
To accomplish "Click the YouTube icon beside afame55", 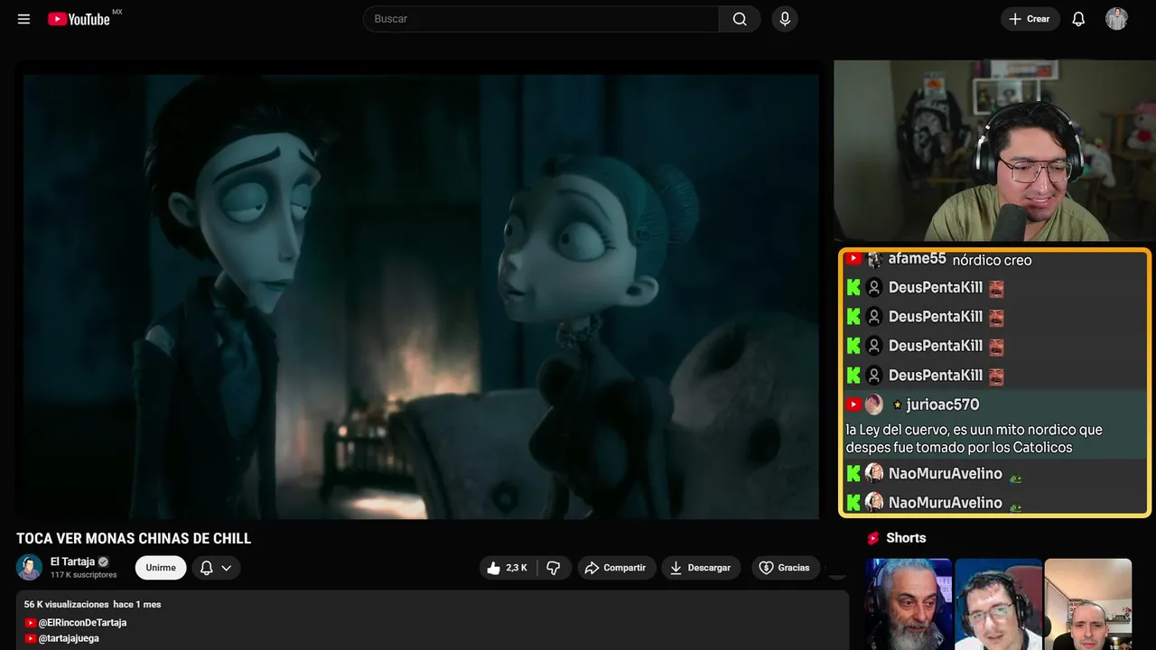I will pyautogui.click(x=853, y=259).
